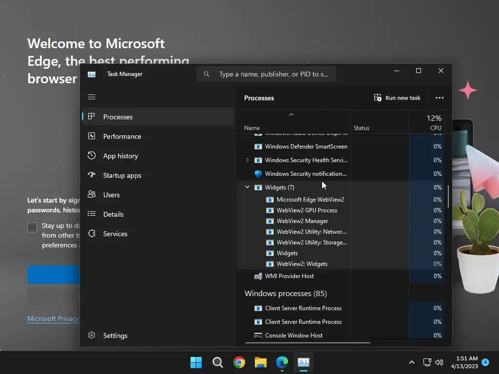
Task: Click the Services puzzle icon
Action: click(x=92, y=233)
